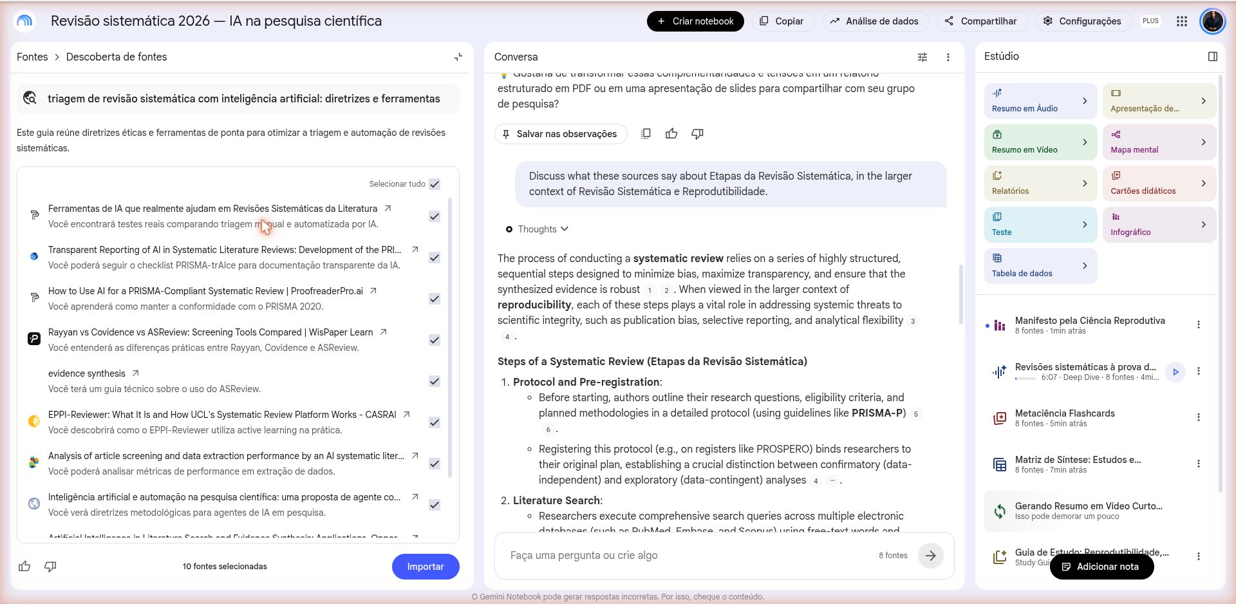
Task: Open options for Manifesto pela Ciência Reprodutiva
Action: (1199, 325)
